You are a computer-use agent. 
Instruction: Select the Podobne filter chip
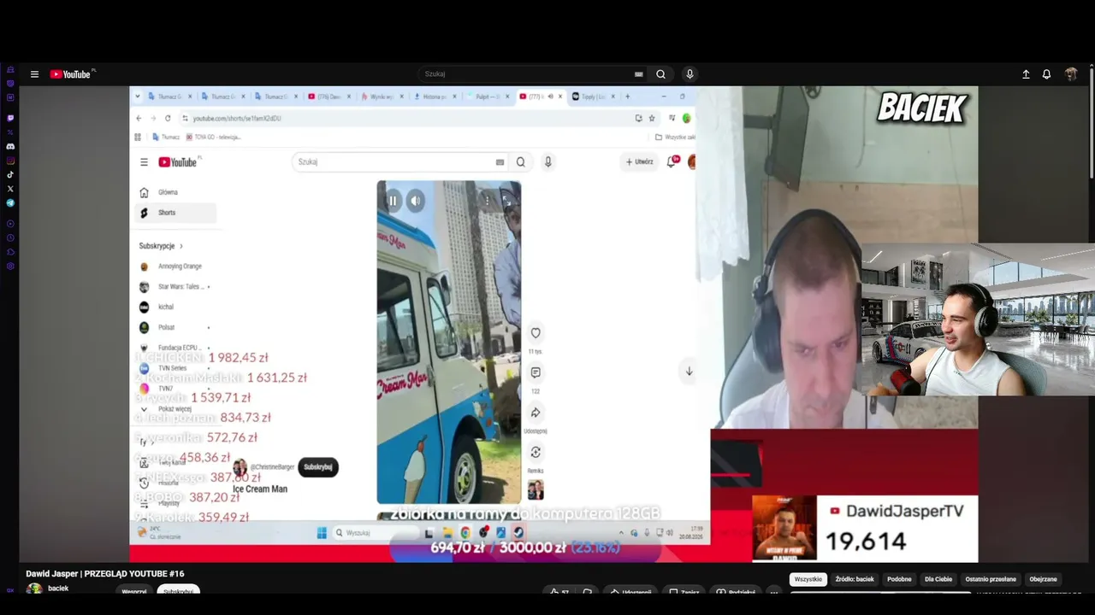[x=899, y=579]
